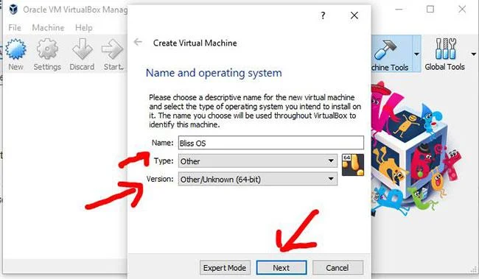This screenshot has height=279, width=479.
Task: Open the Machine menu
Action: pyautogui.click(x=48, y=28)
